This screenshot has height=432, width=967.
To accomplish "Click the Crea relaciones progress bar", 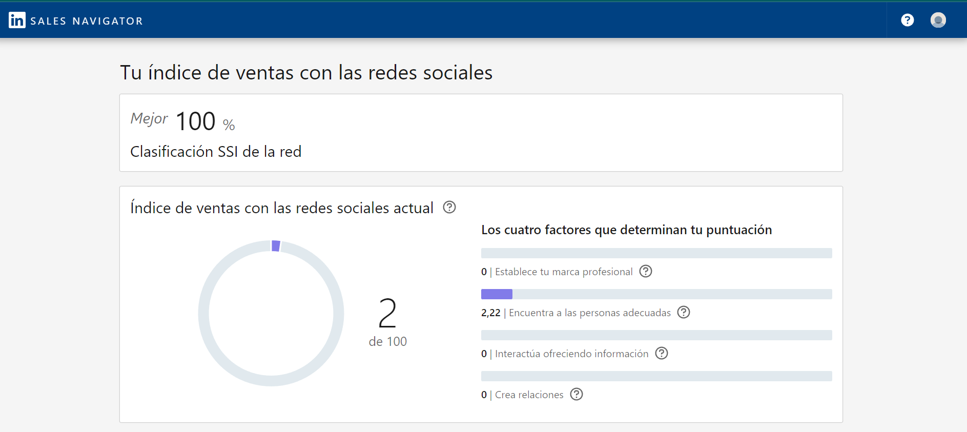I will pyautogui.click(x=656, y=376).
